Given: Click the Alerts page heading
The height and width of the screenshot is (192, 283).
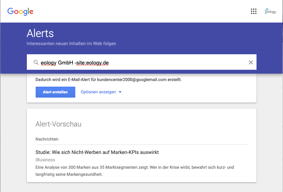Looking at the screenshot, I should [40, 33].
